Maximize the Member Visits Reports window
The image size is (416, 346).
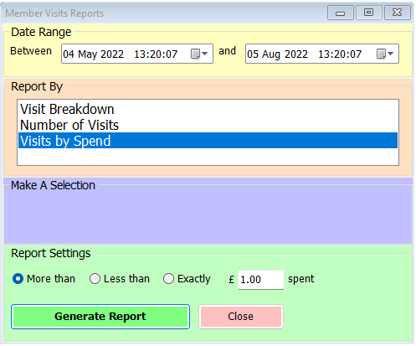(x=368, y=13)
